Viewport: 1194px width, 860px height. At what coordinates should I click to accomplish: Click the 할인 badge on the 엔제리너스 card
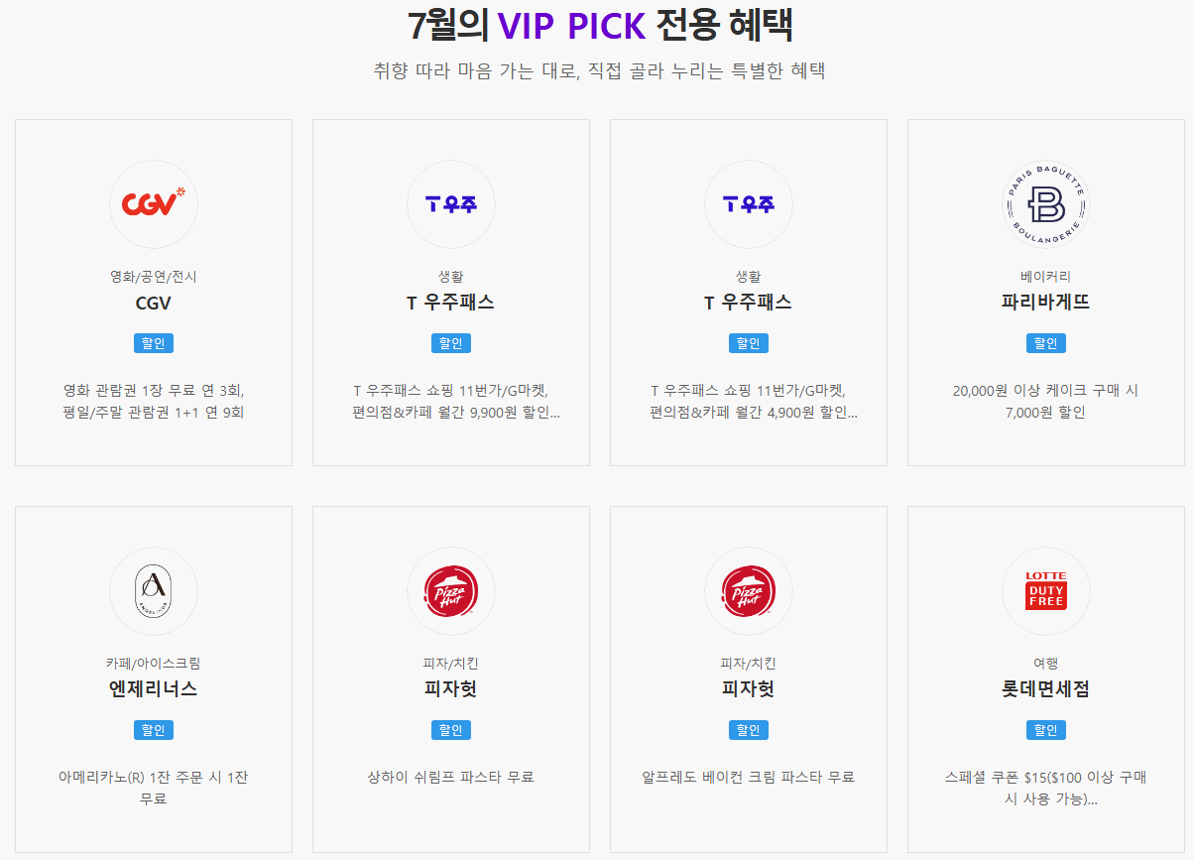(154, 729)
